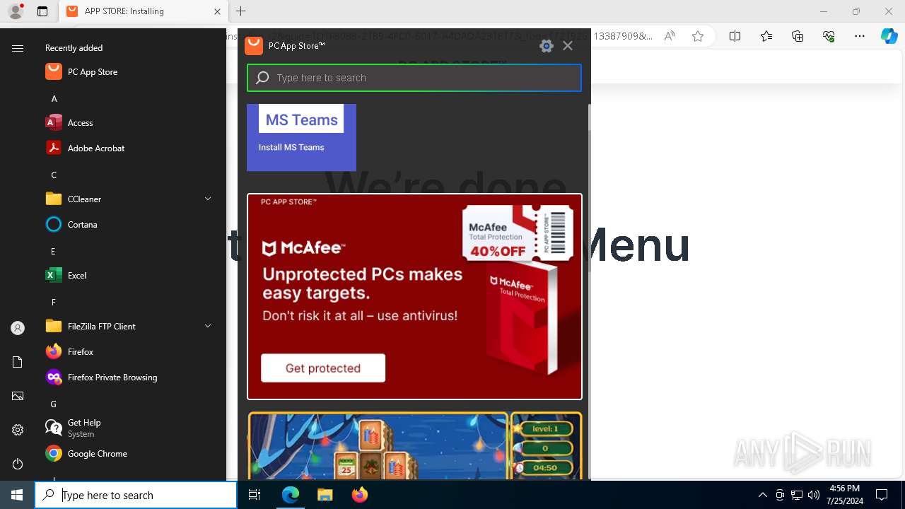
Task: Open Edge split screen icon
Action: [x=735, y=37]
